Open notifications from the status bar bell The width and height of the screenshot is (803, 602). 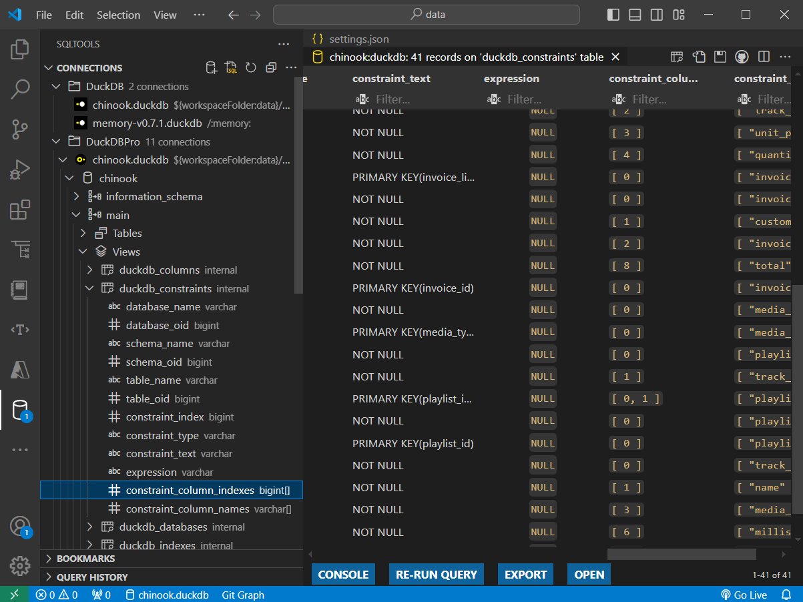click(x=786, y=595)
